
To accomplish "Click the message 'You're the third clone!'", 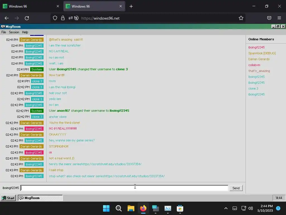I will click(64, 123).
